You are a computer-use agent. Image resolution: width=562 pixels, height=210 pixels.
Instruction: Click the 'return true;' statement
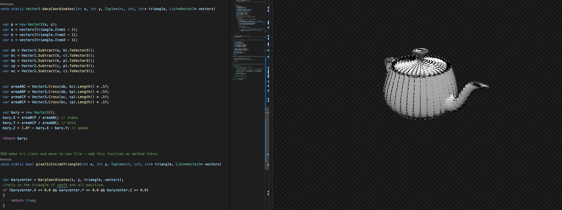23,200
